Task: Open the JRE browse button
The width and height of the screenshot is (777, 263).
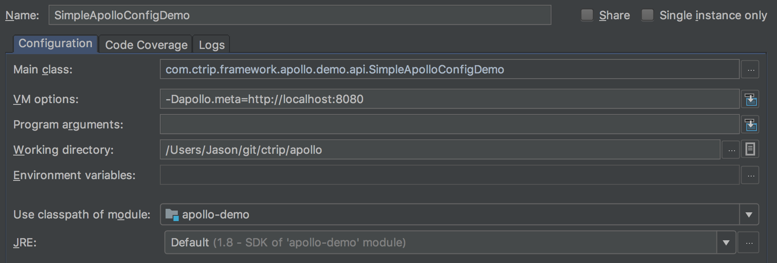Action: [749, 242]
